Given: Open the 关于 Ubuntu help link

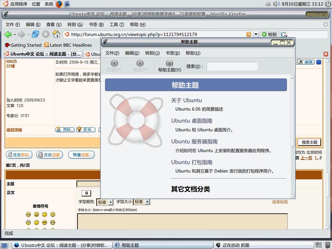Looking at the screenshot, I should coord(186,101).
